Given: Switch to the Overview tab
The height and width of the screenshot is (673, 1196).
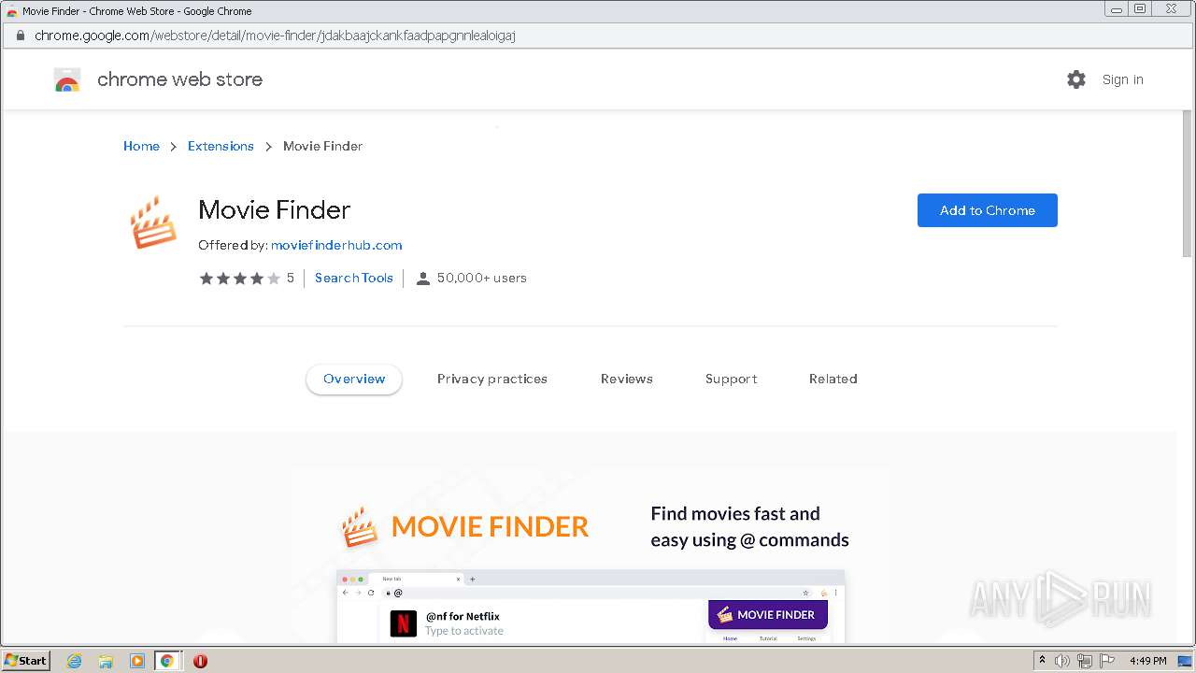Looking at the screenshot, I should coord(354,379).
